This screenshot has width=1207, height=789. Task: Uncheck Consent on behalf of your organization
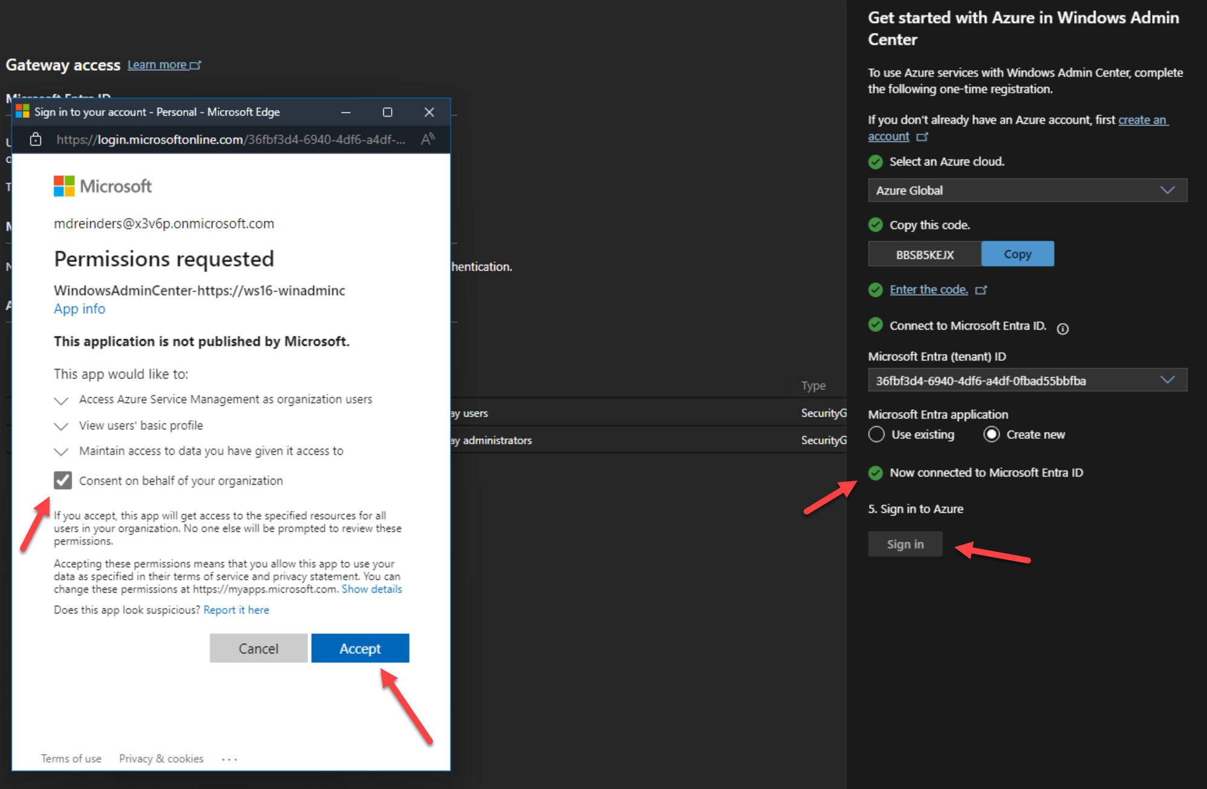tap(62, 480)
